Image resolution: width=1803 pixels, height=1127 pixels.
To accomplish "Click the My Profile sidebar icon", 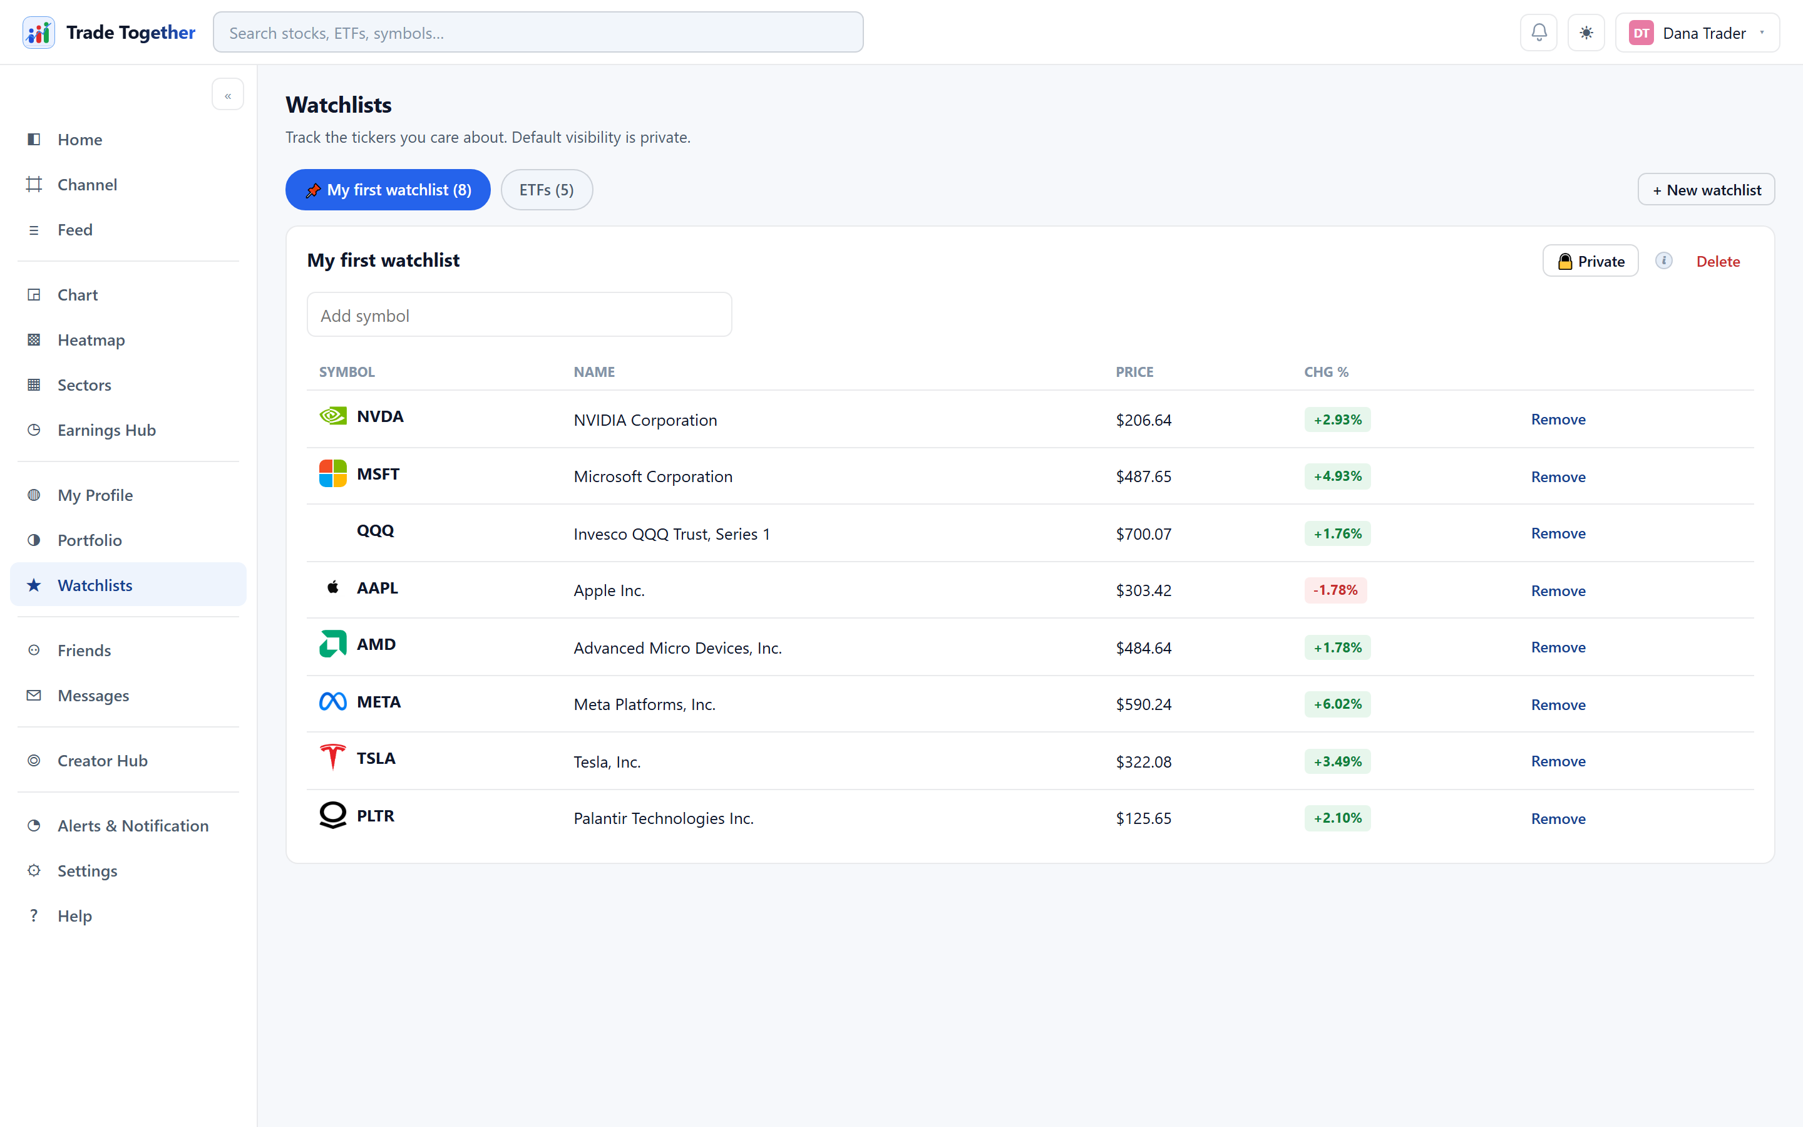I will (x=34, y=495).
